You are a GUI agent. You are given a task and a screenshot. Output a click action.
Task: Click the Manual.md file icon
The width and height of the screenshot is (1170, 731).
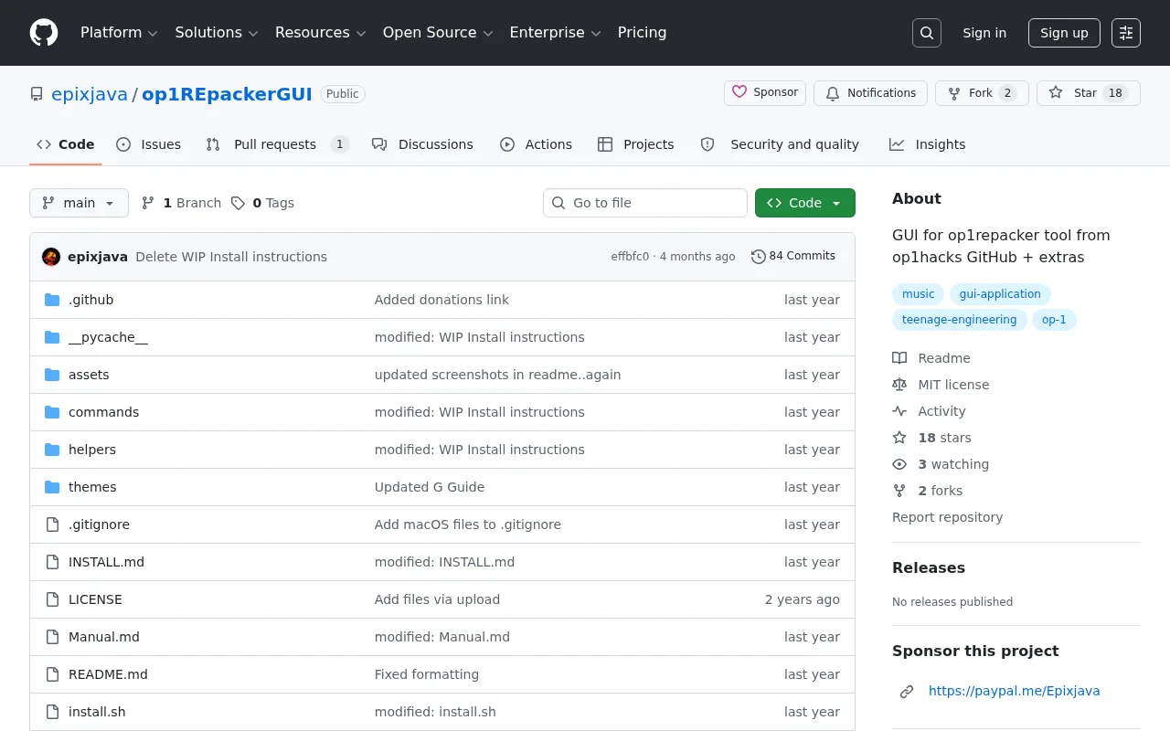[x=52, y=637]
